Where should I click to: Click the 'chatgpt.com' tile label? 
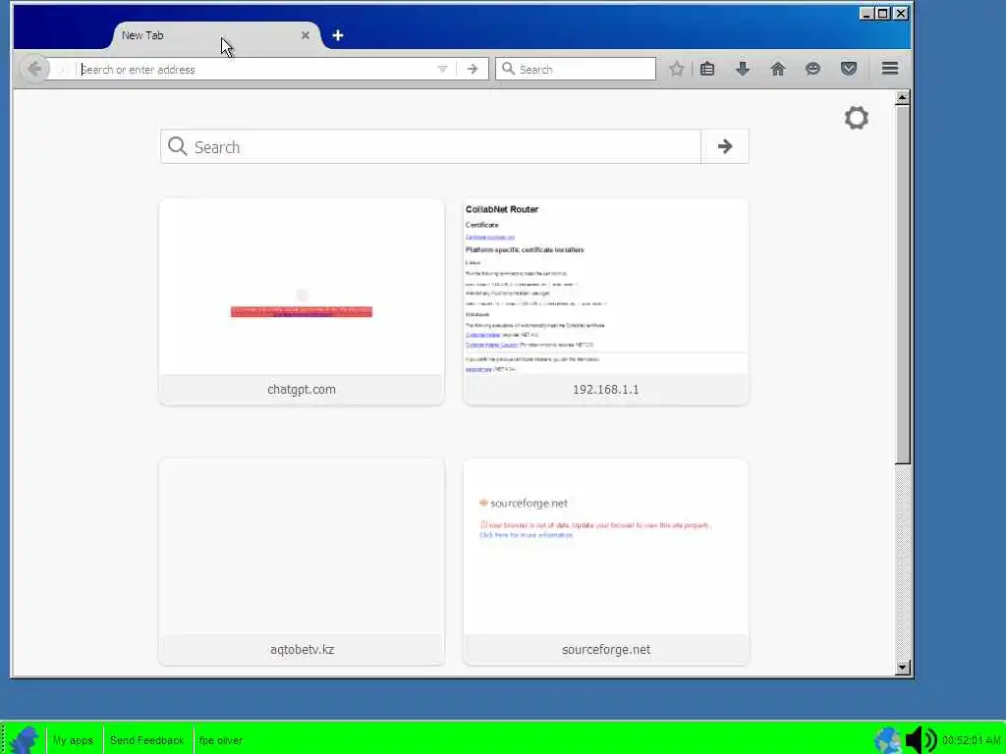click(x=302, y=389)
